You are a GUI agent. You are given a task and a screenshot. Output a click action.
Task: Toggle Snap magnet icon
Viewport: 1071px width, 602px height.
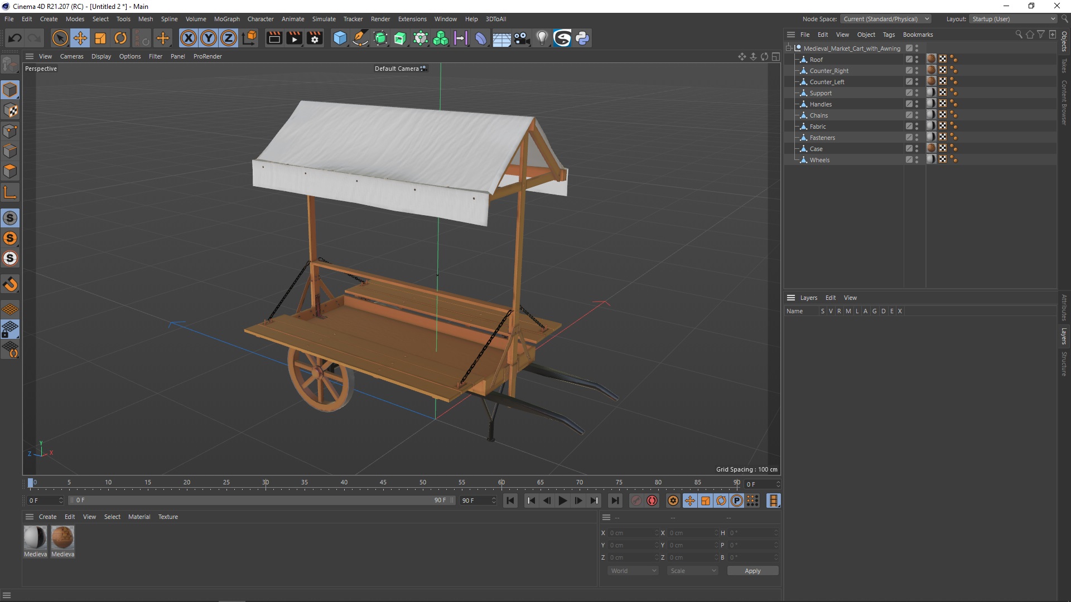[10, 284]
